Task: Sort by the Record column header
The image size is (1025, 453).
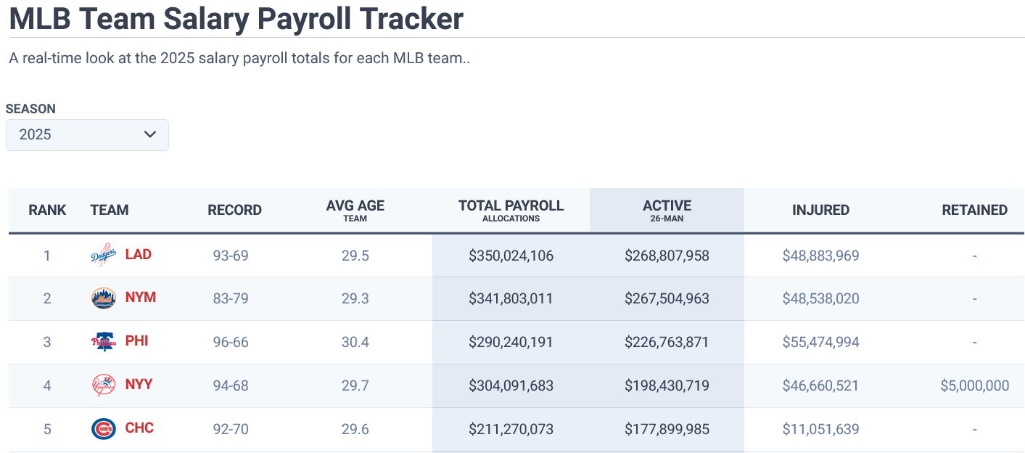Action: pyautogui.click(x=234, y=210)
